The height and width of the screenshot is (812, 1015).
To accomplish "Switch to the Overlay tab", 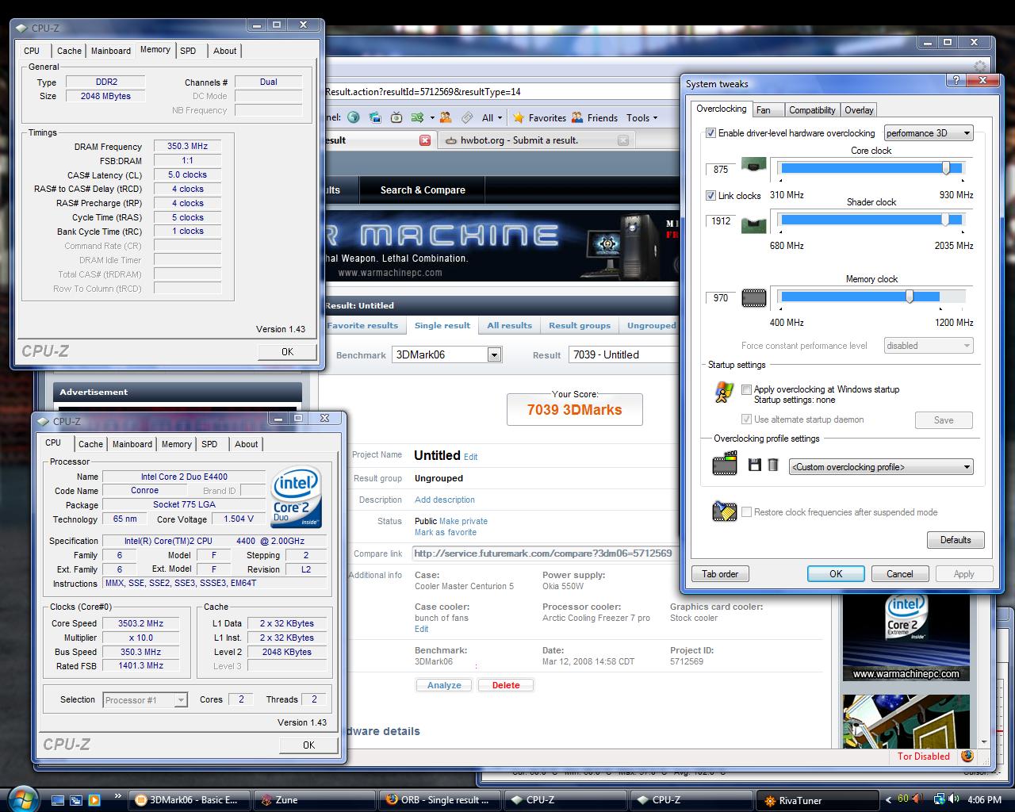I will point(859,110).
